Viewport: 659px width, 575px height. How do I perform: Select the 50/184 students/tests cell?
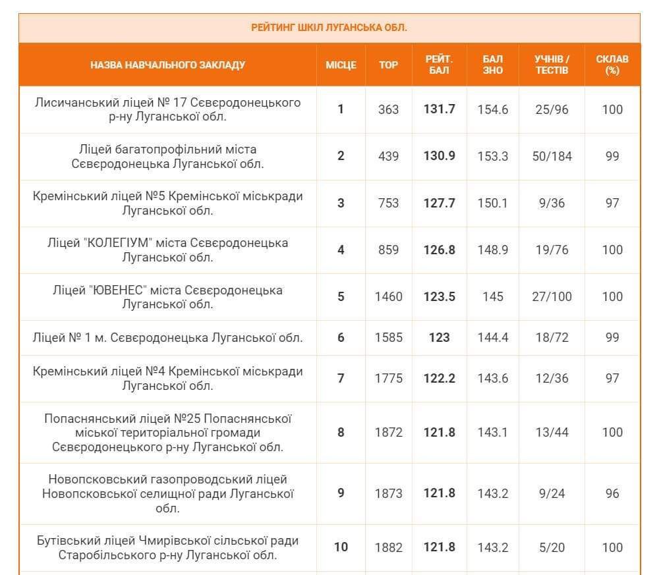click(552, 156)
